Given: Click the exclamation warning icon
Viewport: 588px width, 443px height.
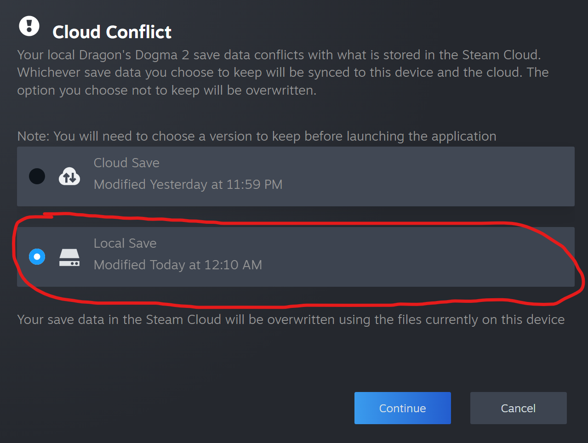Looking at the screenshot, I should point(29,26).
